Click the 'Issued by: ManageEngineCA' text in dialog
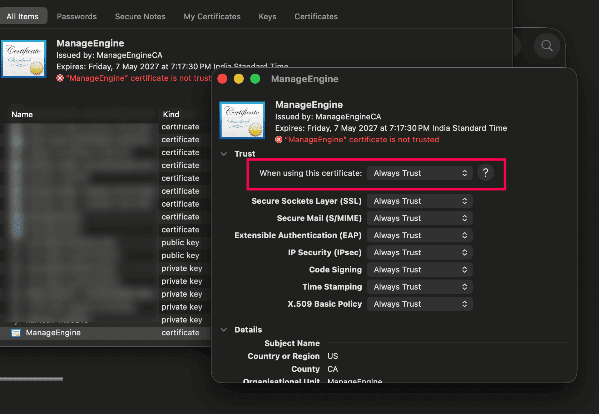The width and height of the screenshot is (599, 414). point(328,117)
